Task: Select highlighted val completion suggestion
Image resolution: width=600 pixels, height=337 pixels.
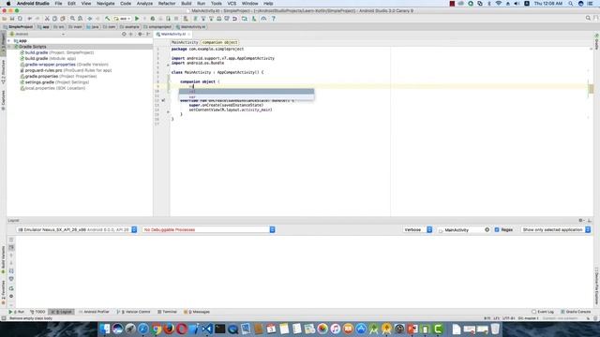Action: tap(247, 92)
